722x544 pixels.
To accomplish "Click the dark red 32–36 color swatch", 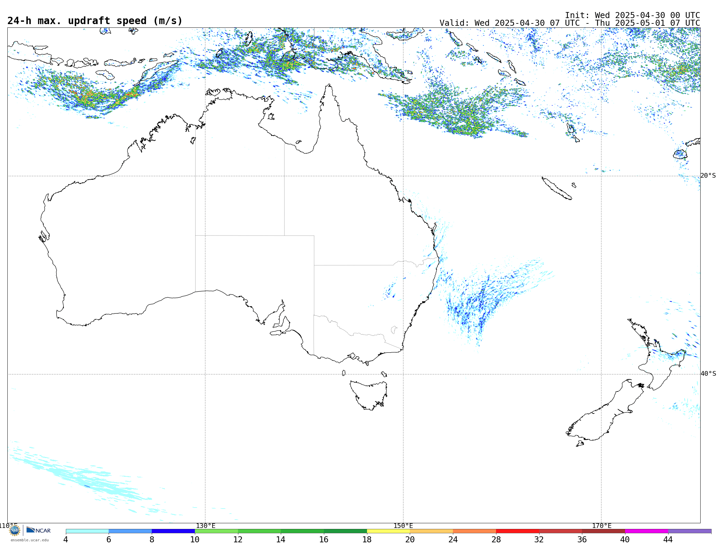I will coord(561,531).
